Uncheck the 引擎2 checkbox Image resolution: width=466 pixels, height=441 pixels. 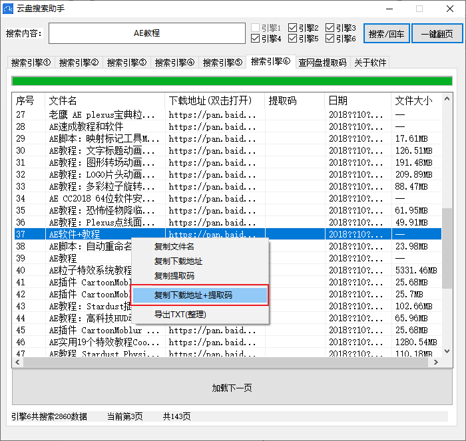pyautogui.click(x=292, y=28)
